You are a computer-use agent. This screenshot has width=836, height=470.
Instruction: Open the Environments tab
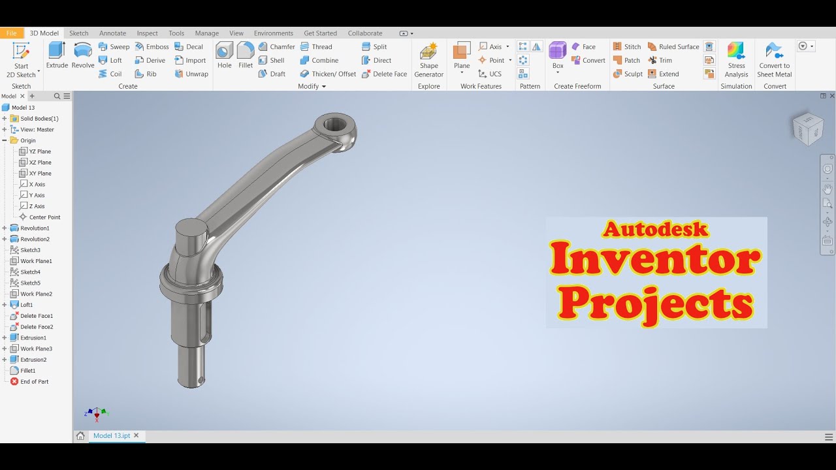pos(274,33)
